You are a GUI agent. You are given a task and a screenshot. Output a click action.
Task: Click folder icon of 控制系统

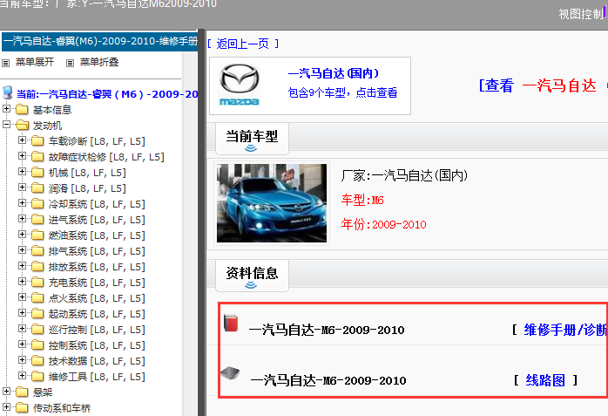point(37,345)
